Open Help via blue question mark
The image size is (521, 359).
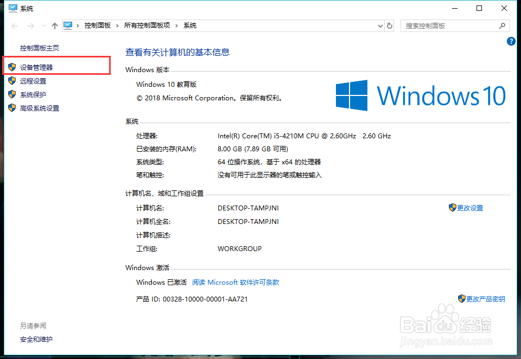tap(511, 42)
